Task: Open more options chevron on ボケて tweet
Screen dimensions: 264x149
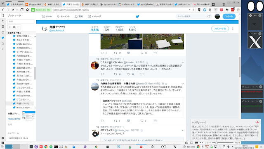Action: coord(182,130)
